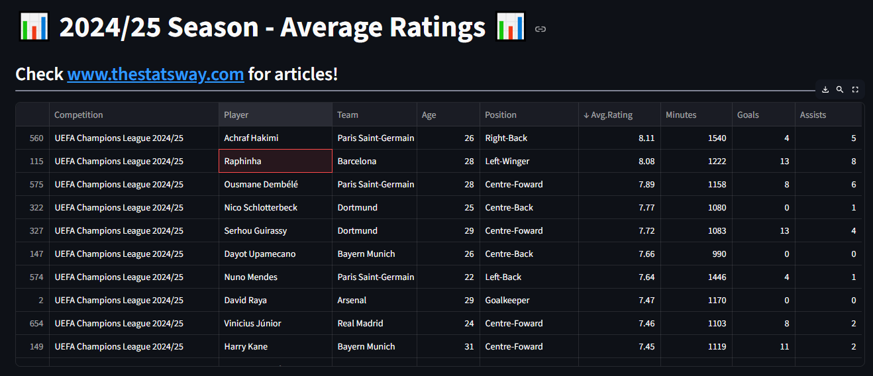
Task: Select the David Raya cell
Action: [276, 300]
